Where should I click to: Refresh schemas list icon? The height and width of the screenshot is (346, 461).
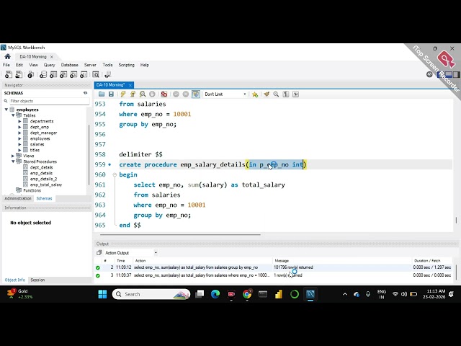(x=85, y=93)
